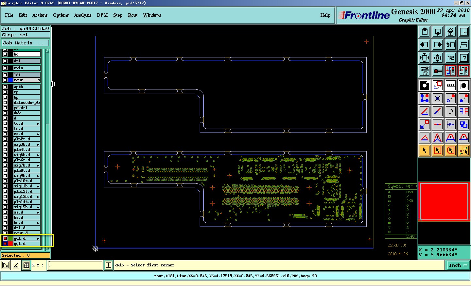Image resolution: width=471 pixels, height=286 pixels.
Task: Click the home view icon
Action: pyautogui.click(x=451, y=32)
